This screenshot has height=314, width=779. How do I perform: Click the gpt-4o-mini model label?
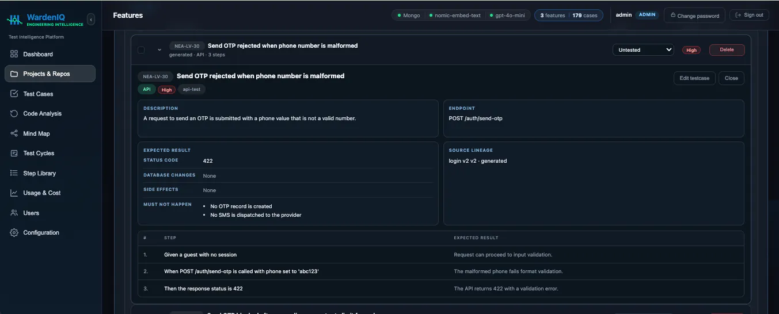click(x=510, y=16)
